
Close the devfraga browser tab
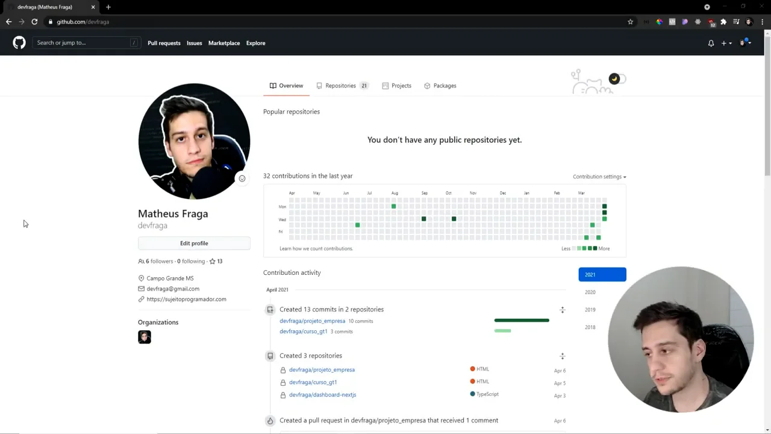click(x=93, y=7)
